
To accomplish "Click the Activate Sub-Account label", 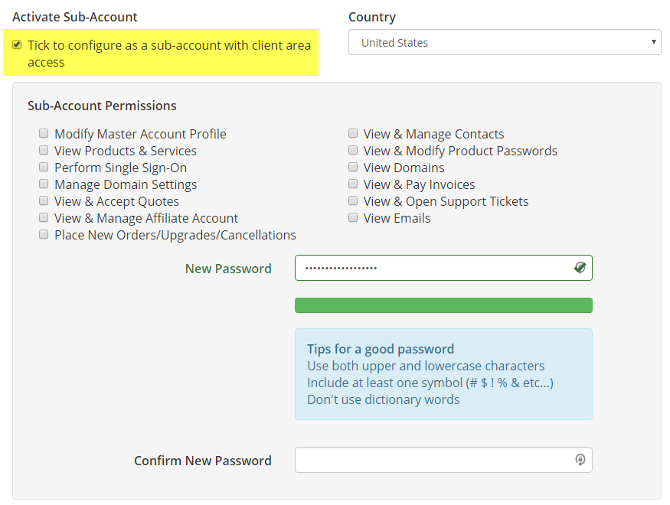I will (75, 17).
